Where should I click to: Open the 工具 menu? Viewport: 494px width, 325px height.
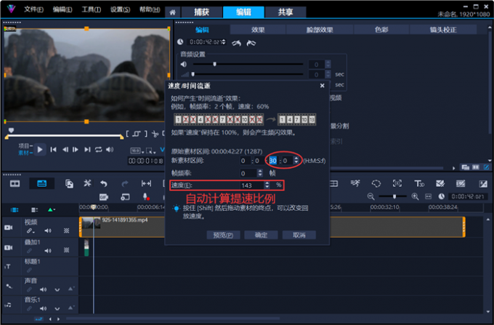(91, 9)
